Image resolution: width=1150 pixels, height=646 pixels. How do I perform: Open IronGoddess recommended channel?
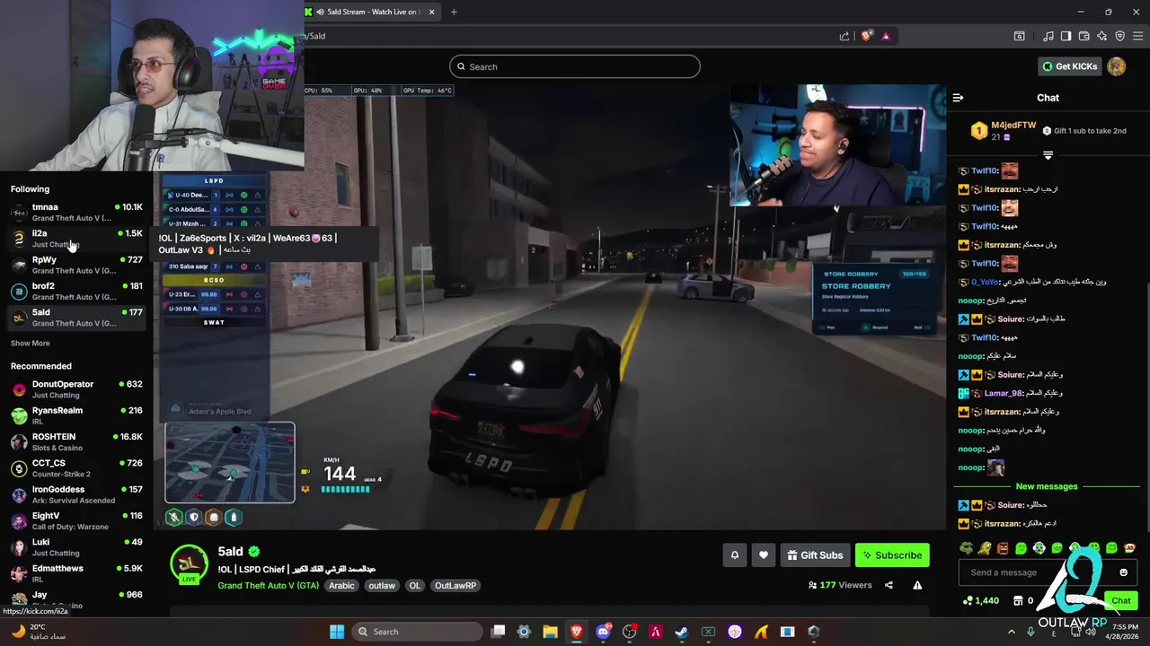point(76,494)
